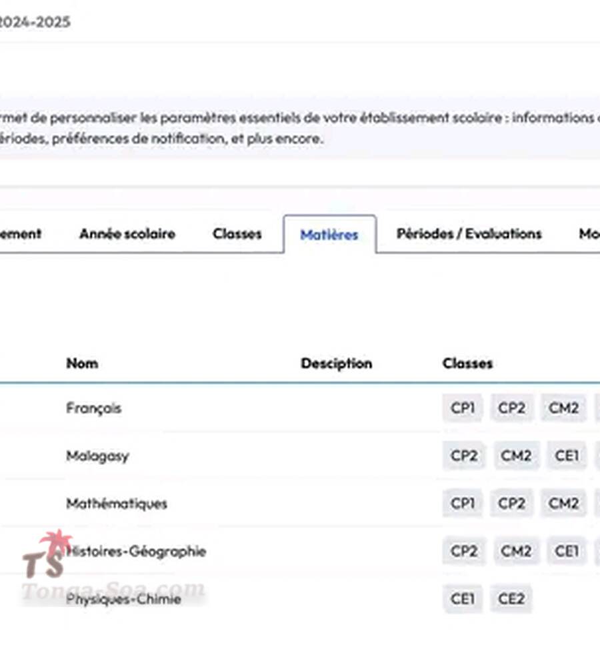This screenshot has height=667, width=600.
Task: Select the Malagasy subject row
Action: (97, 456)
